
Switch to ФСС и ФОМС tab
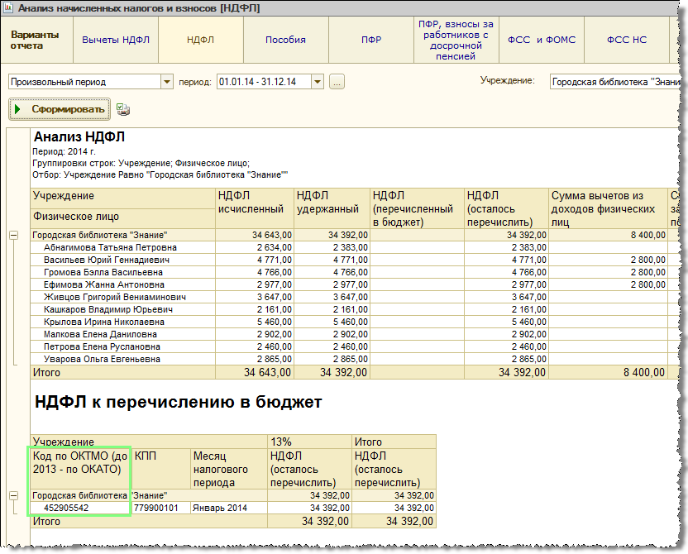(x=542, y=40)
